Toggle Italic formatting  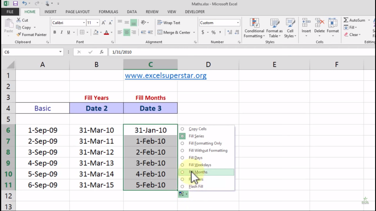(x=62, y=32)
